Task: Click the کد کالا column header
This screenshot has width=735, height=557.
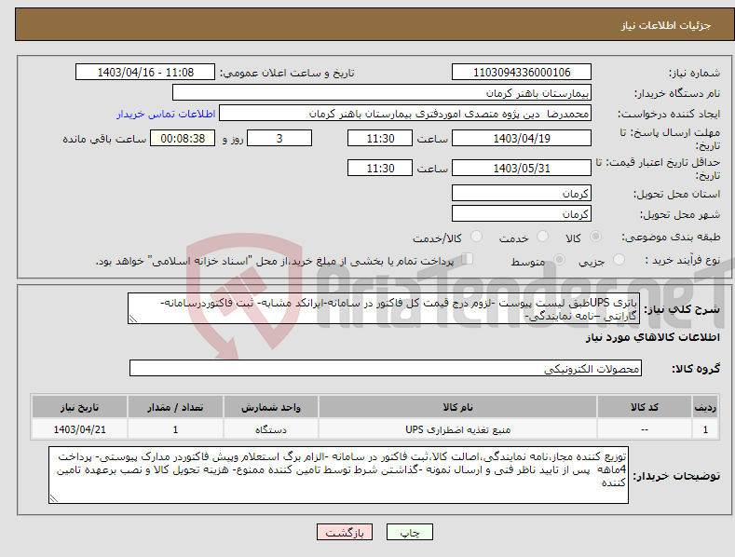Action: pyautogui.click(x=645, y=407)
